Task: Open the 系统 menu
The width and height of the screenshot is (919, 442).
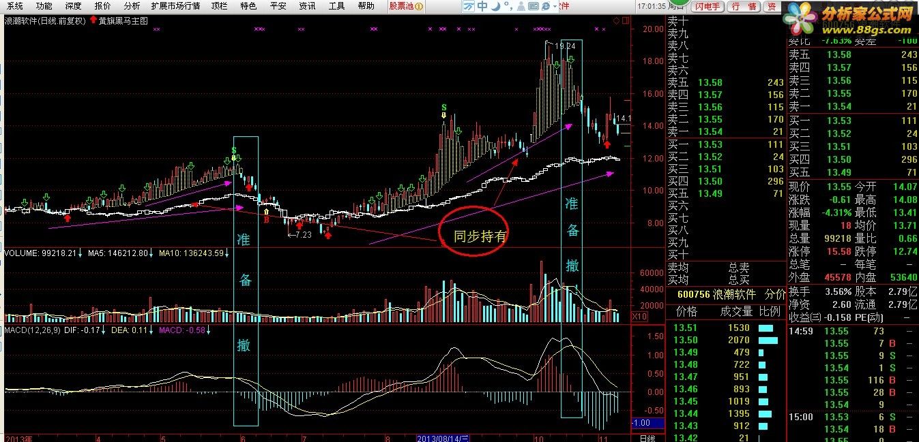Action: coord(15,6)
